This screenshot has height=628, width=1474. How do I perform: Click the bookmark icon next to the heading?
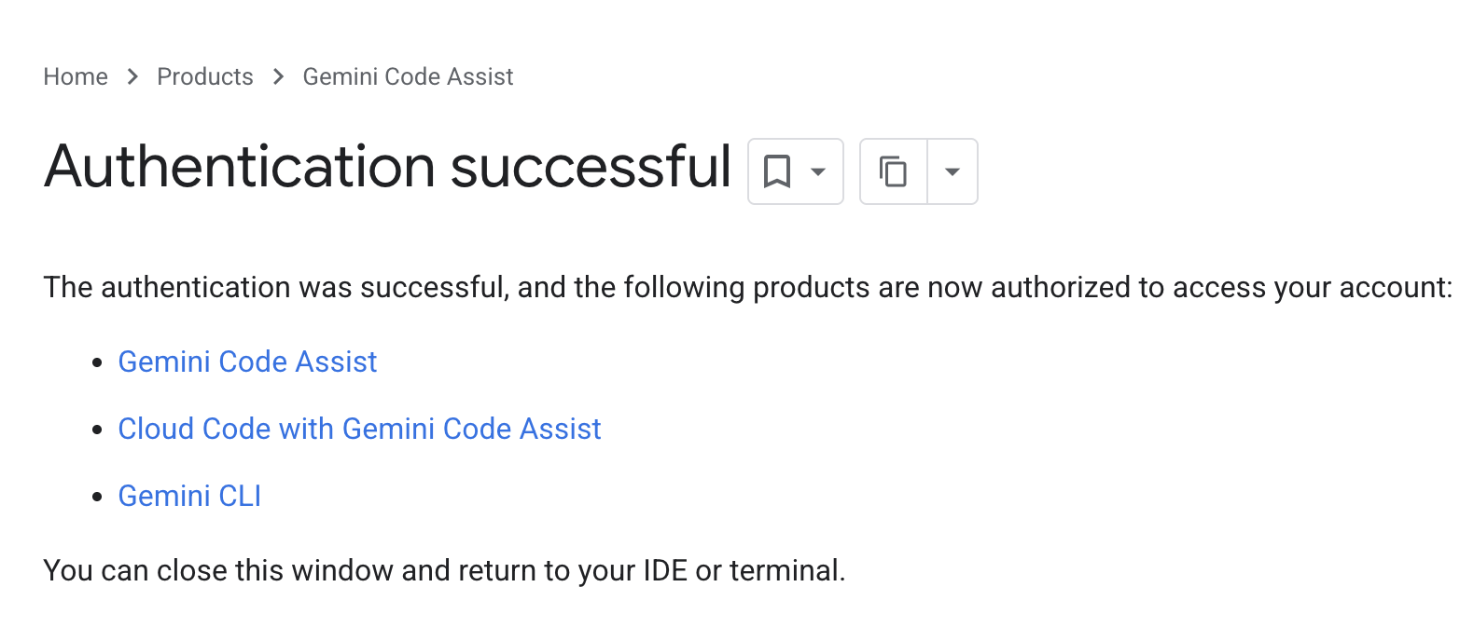coord(776,171)
